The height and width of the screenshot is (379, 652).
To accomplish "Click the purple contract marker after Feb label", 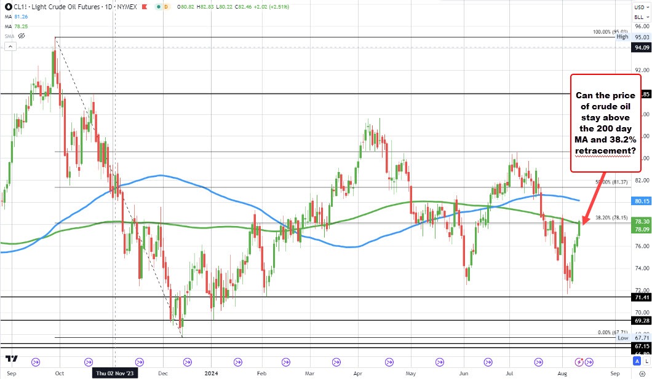I will tap(285, 362).
